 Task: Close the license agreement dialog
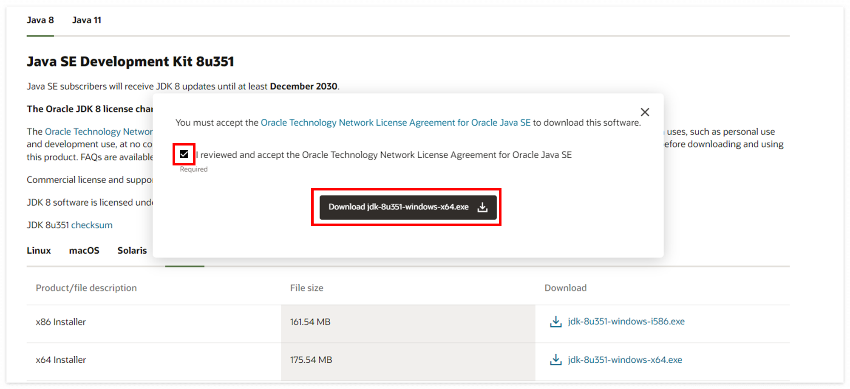pos(645,112)
